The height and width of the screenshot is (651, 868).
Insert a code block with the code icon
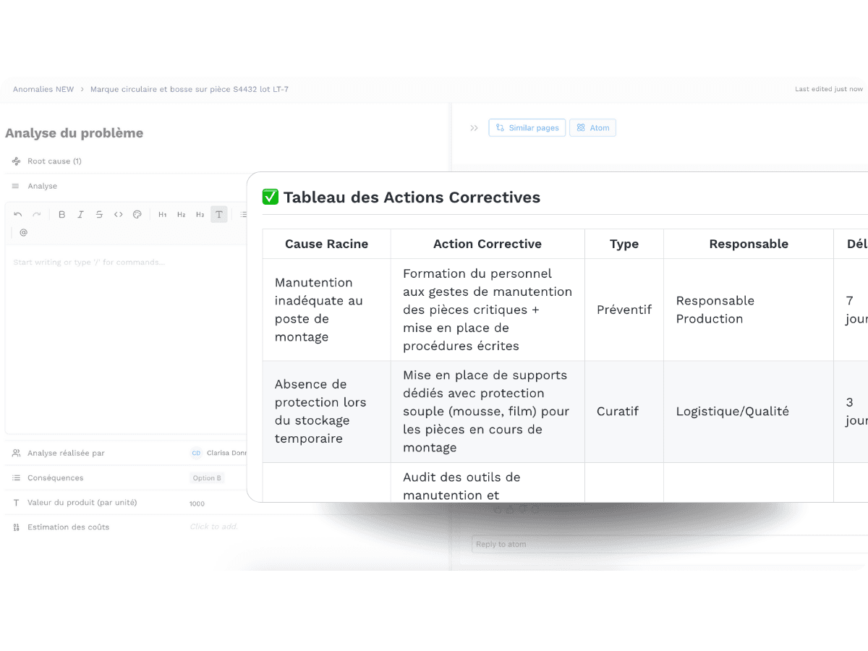click(x=118, y=214)
